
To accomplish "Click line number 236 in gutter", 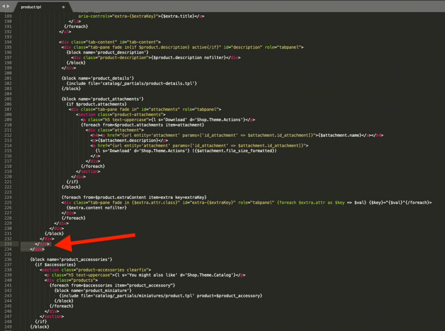I will [x=8, y=260].
